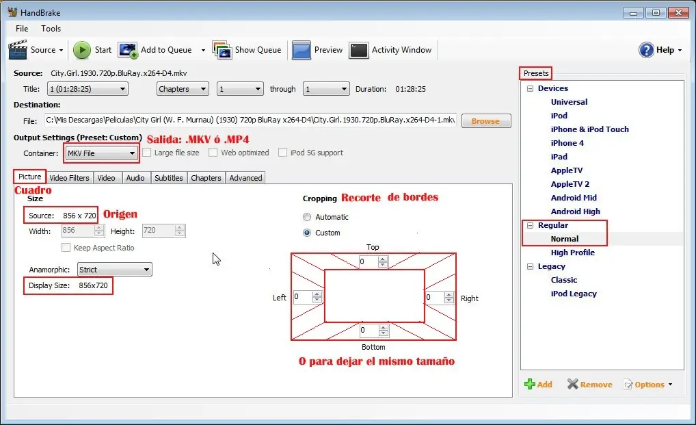This screenshot has height=425, width=696.
Task: Open the Tools menu
Action: (51, 29)
